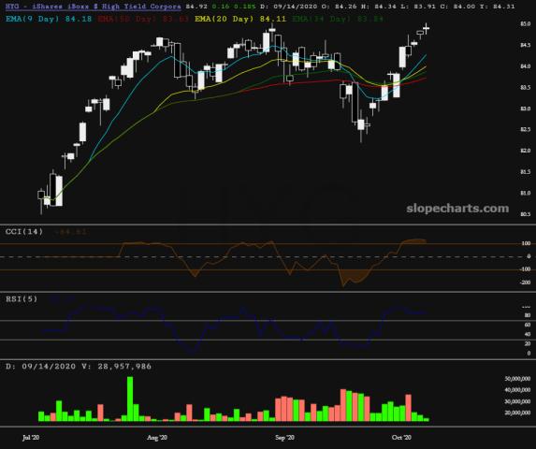Select the Jul '20 date axis label
Image resolution: width=536 pixels, height=449 pixels.
(x=31, y=438)
